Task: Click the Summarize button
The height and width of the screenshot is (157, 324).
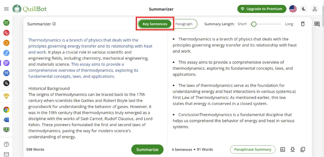Action: [x=147, y=150]
